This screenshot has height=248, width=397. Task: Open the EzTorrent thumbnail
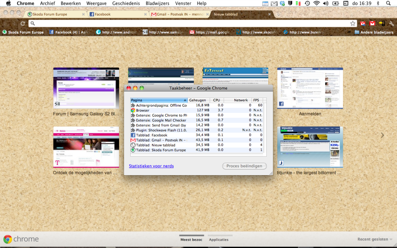pyautogui.click(x=235, y=76)
